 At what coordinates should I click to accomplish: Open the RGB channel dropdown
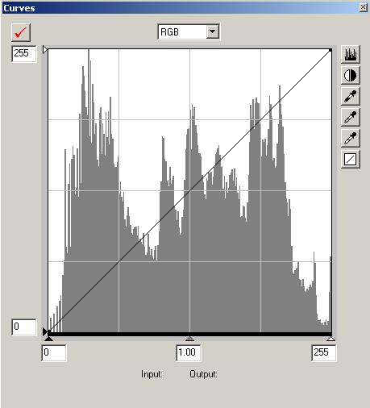click(213, 31)
